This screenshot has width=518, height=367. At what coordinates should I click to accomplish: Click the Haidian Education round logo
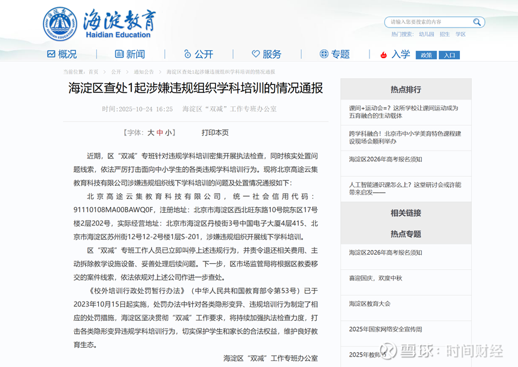pos(60,24)
